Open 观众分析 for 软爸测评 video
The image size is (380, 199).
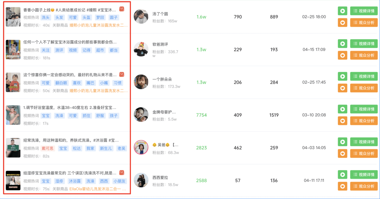364,55
